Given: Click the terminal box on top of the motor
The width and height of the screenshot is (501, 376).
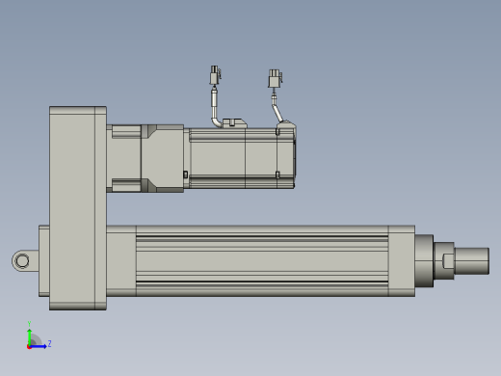Looking at the screenshot, I should 234,123.
